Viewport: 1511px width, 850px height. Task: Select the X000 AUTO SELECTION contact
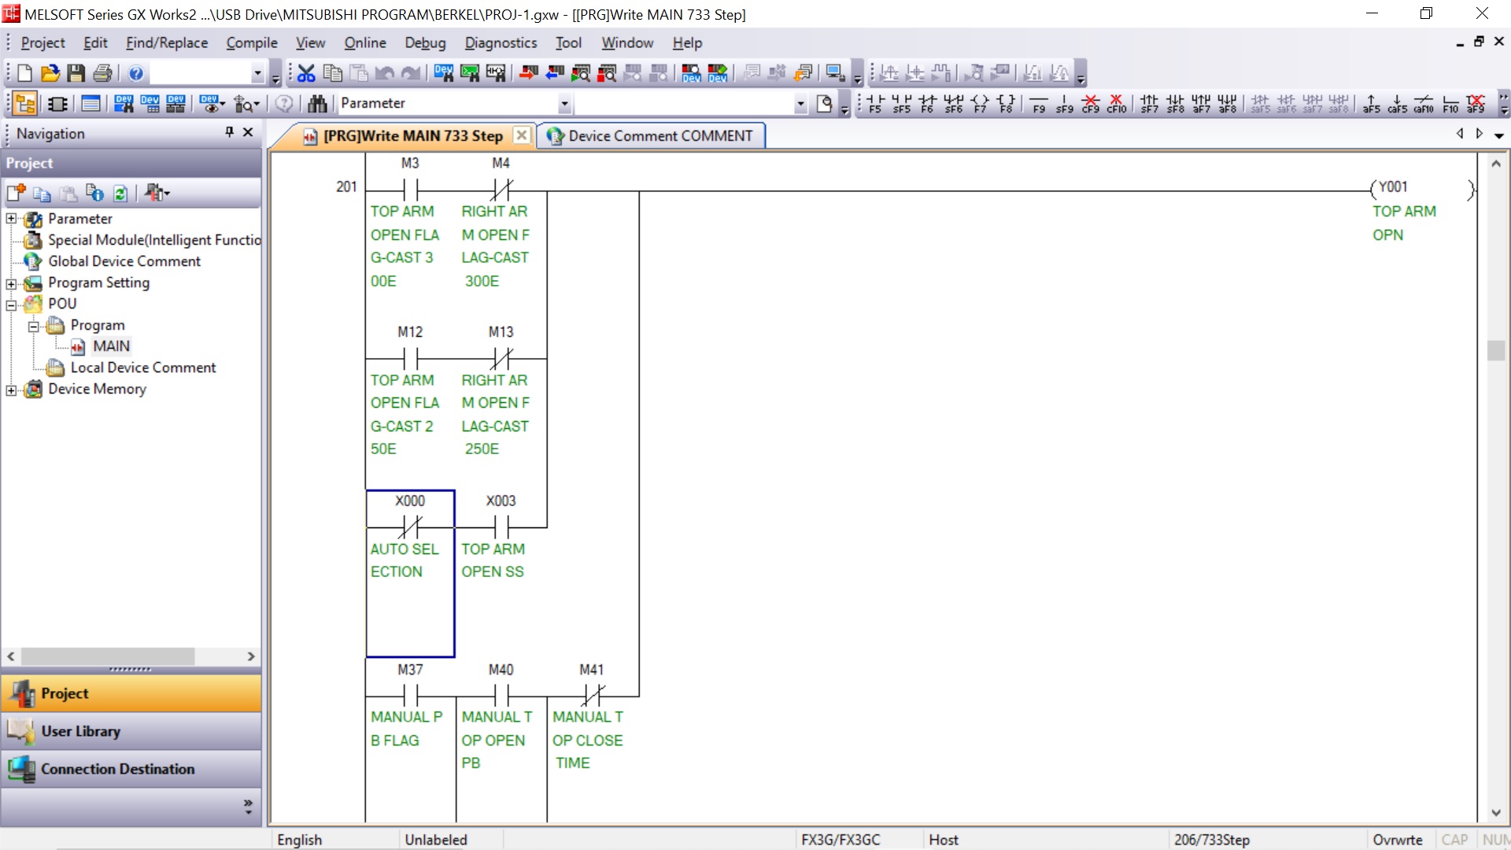(x=410, y=526)
